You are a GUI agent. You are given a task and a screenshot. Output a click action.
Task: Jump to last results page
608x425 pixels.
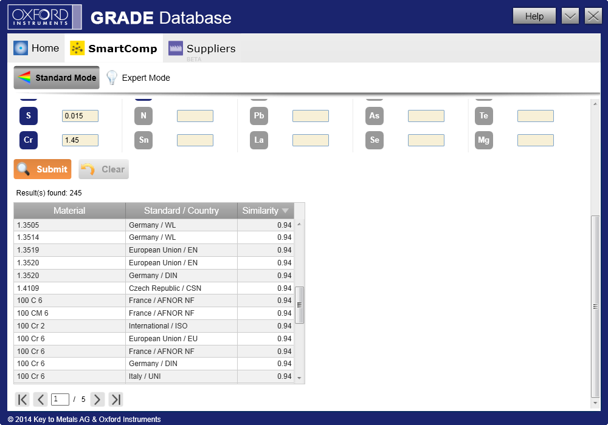point(116,399)
